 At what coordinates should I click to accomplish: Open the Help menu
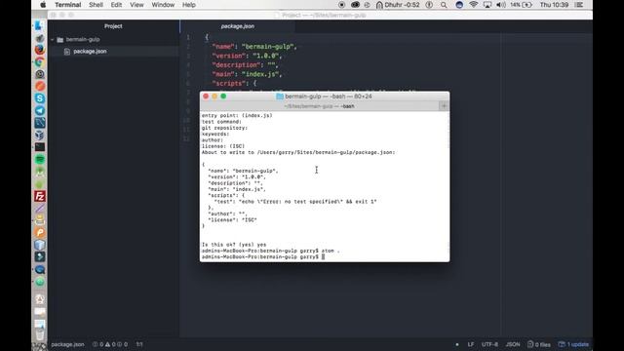pyautogui.click(x=188, y=5)
